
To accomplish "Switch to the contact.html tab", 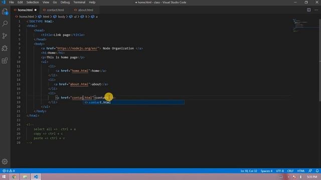I will (55, 10).
